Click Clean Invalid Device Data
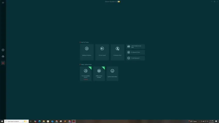The height and width of the screenshot is (123, 219). tap(136, 46)
